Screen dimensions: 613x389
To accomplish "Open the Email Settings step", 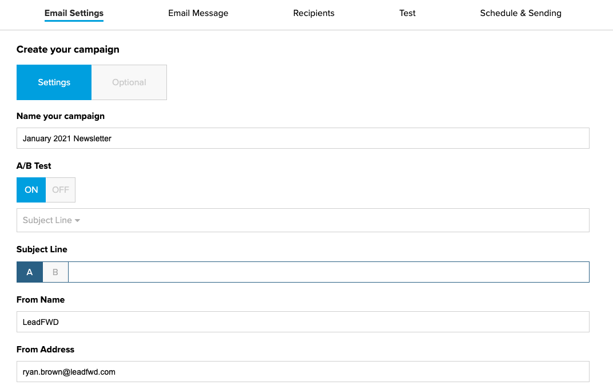I will tap(74, 13).
